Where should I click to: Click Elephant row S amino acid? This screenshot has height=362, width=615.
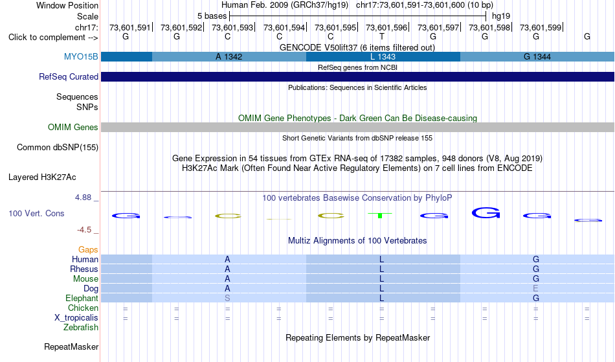coord(227,298)
